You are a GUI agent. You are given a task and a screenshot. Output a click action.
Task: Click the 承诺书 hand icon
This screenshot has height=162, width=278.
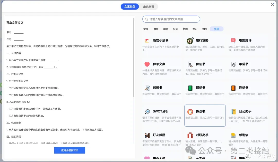[x=233, y=64]
